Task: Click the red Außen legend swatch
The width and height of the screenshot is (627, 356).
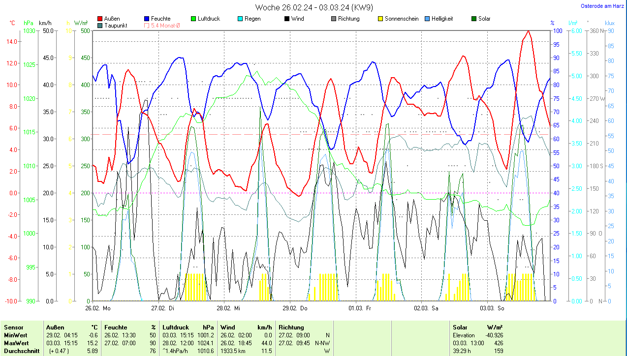Action: pos(100,19)
